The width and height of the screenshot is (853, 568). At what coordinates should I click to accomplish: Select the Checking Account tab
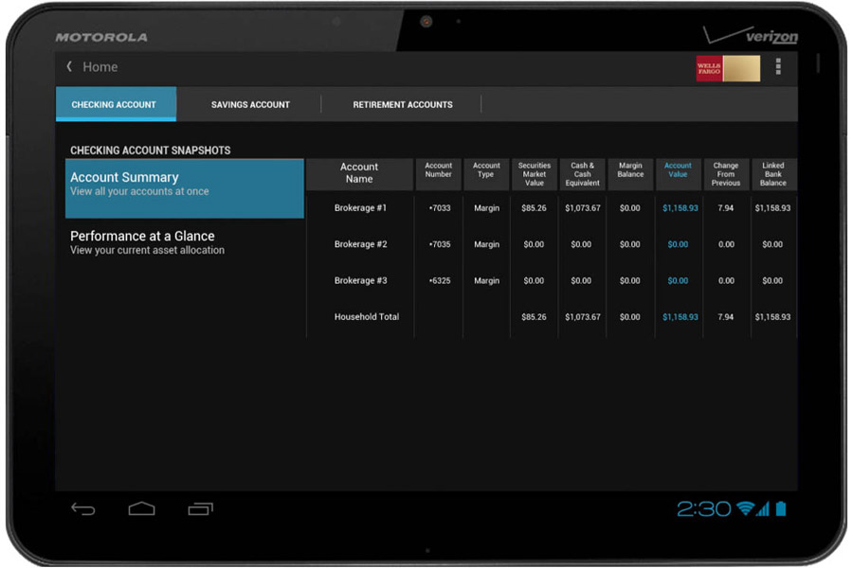pos(115,105)
